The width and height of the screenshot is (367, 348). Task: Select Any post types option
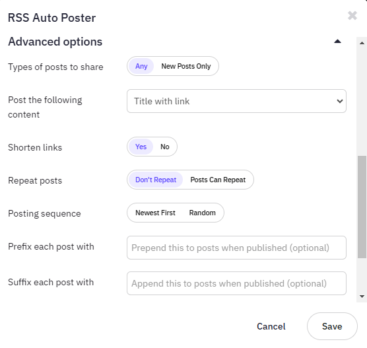[141, 66]
